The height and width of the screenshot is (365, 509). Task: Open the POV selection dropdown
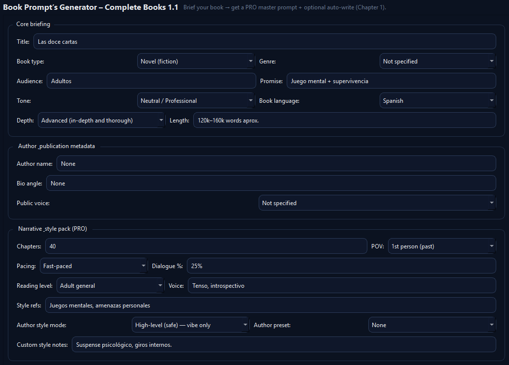441,246
